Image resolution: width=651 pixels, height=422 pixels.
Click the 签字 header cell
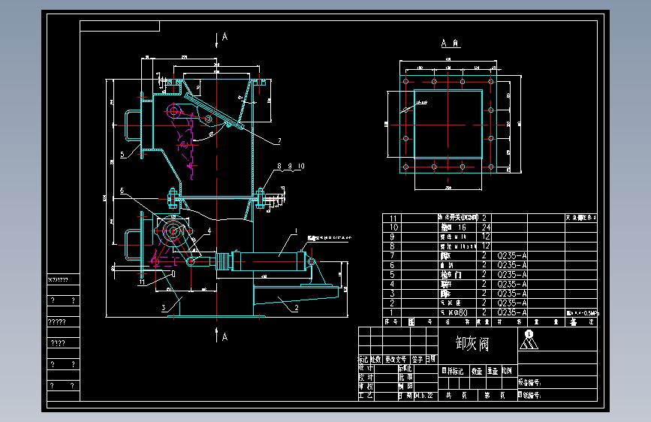coord(417,359)
